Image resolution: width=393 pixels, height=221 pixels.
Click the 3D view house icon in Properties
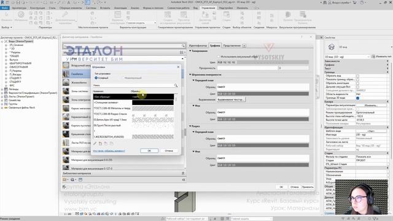pyautogui.click(x=332, y=47)
